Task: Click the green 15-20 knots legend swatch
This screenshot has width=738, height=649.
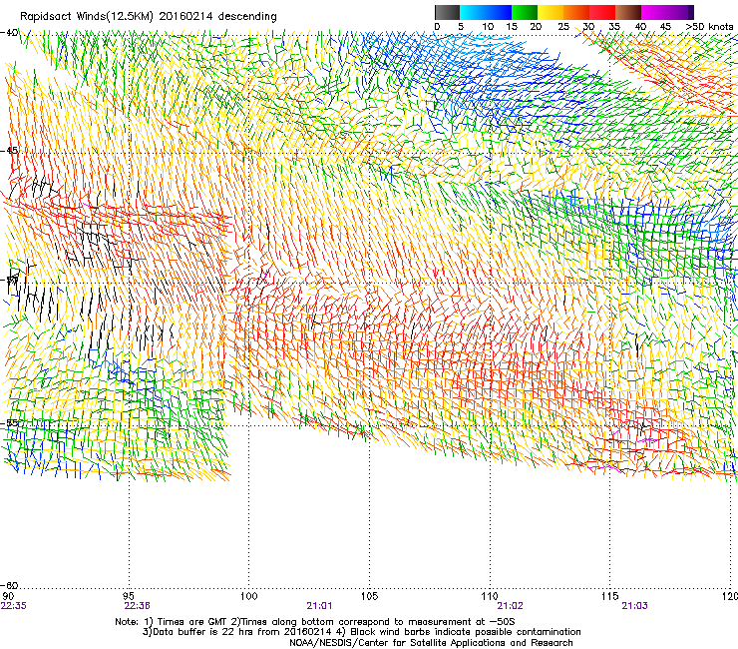Action: point(525,12)
